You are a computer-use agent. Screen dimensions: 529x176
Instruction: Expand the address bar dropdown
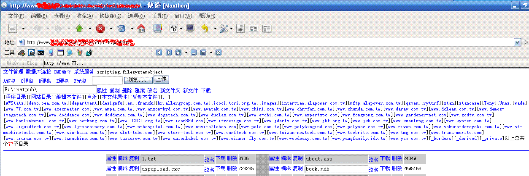tap(517, 42)
